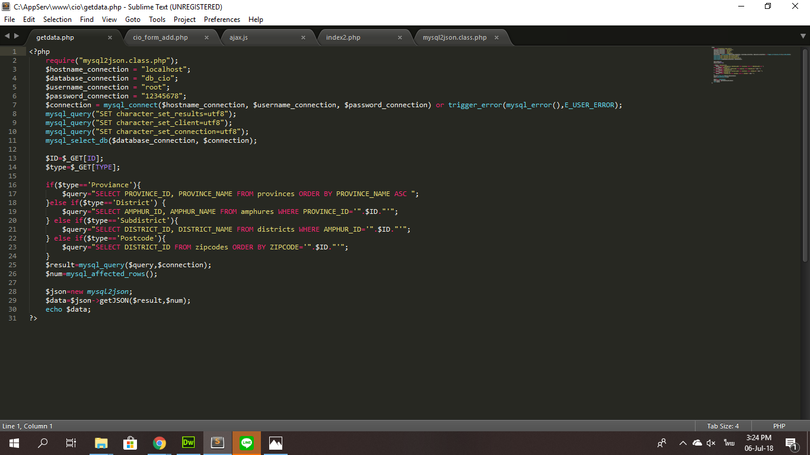Open the Goto menu
The image size is (810, 455).
pyautogui.click(x=133, y=20)
